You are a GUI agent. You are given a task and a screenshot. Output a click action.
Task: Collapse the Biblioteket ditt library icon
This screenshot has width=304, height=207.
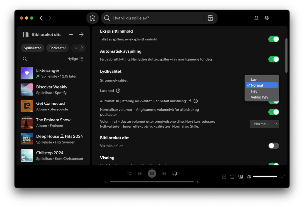(26, 34)
